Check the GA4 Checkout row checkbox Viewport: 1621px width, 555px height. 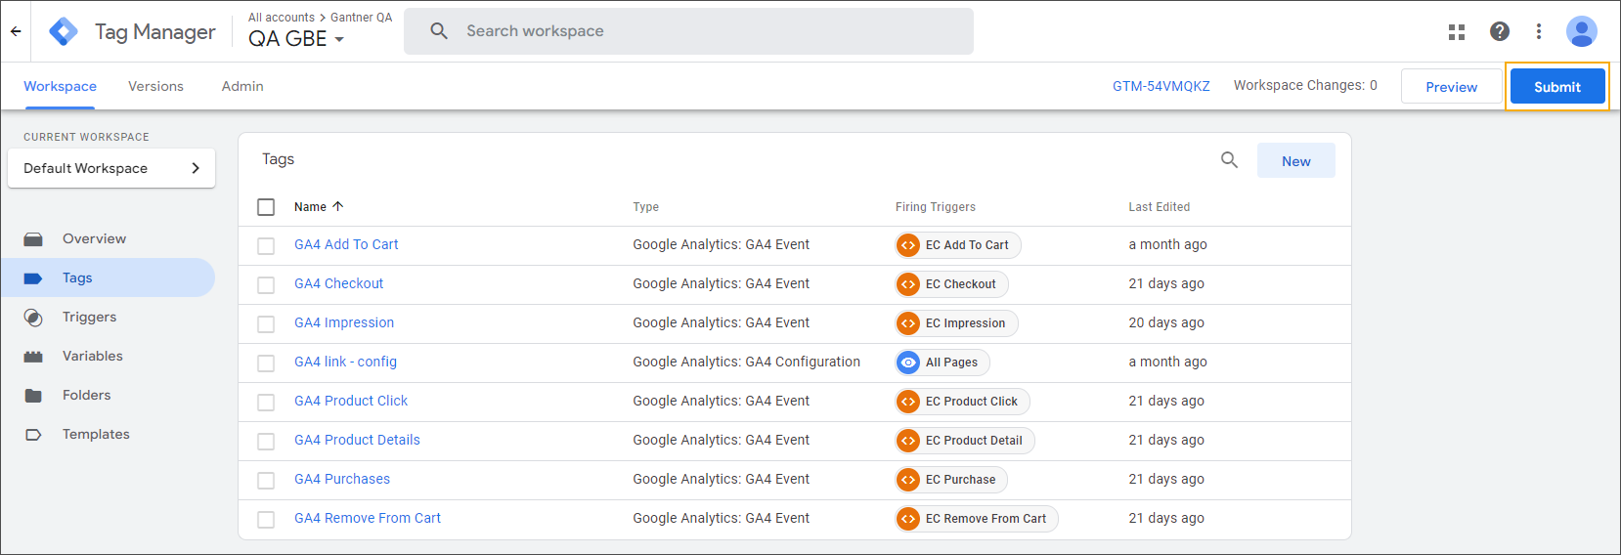(x=266, y=285)
